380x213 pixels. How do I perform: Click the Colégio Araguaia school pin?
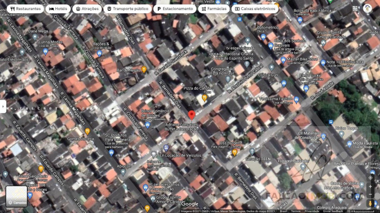click(340, 200)
